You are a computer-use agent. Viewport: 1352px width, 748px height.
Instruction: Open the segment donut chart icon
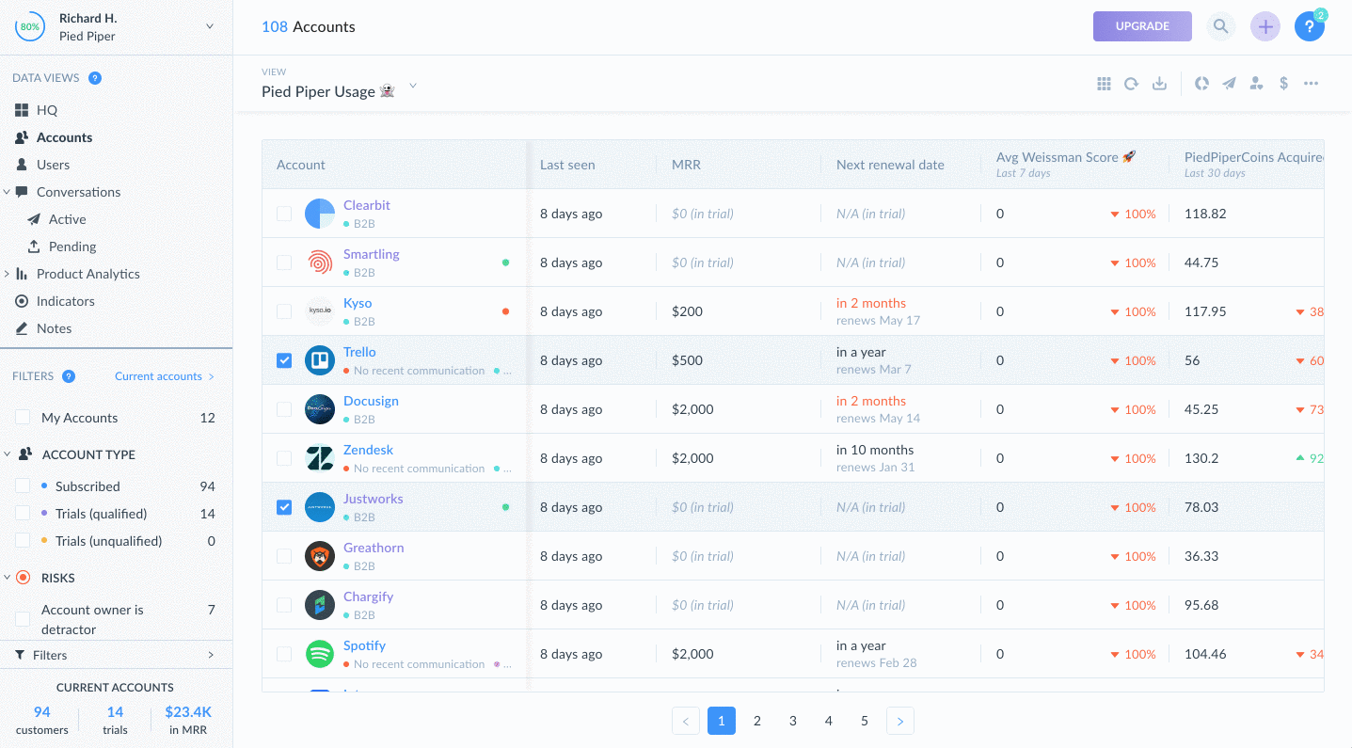(x=1201, y=84)
